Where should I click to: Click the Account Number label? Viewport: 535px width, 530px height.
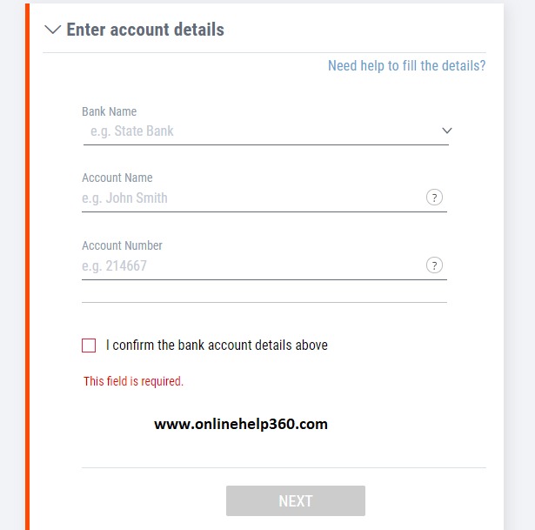click(122, 245)
